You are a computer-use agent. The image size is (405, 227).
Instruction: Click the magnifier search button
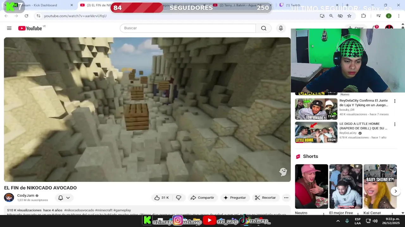(x=264, y=28)
